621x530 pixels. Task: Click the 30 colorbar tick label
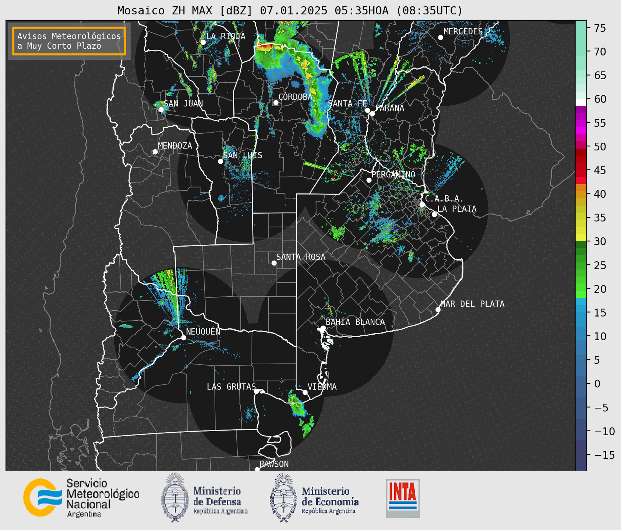pyautogui.click(x=600, y=241)
